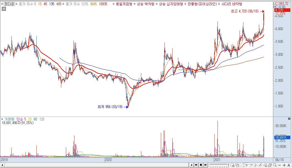This screenshot has height=168, width=292.
Task: Select the 20 volume average period
Action: click(30, 119)
